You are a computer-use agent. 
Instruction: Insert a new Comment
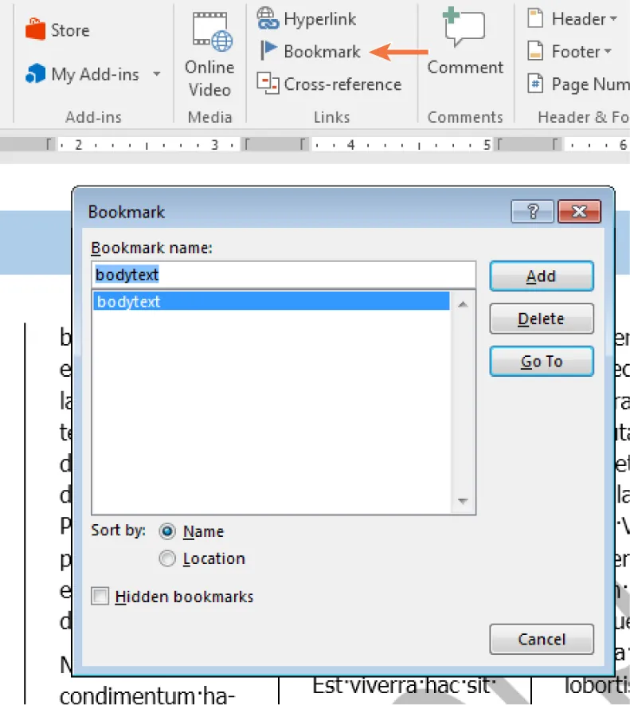465,42
